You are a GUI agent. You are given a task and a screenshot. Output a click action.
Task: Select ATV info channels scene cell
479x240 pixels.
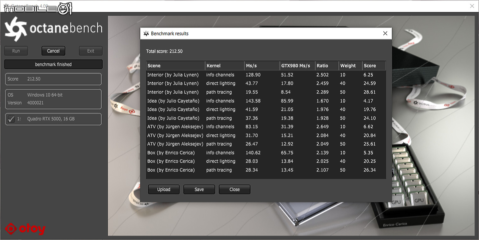[x=175, y=126]
